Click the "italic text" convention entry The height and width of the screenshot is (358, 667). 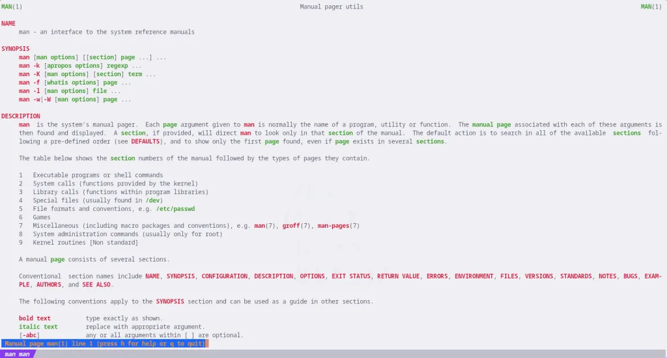38,327
